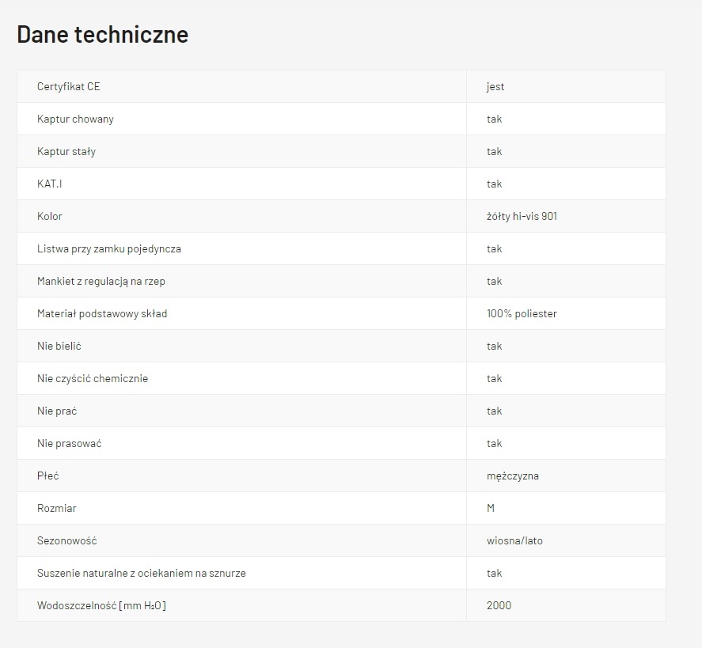This screenshot has width=702, height=648.
Task: Click the 'mężczyzna' value for Płeć
Action: pos(513,476)
